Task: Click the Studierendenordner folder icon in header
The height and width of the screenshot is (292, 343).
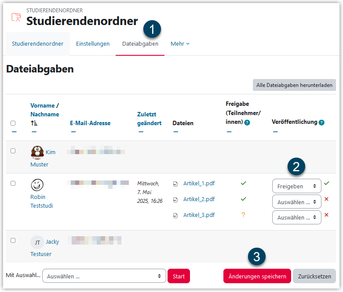Action: (x=16, y=17)
